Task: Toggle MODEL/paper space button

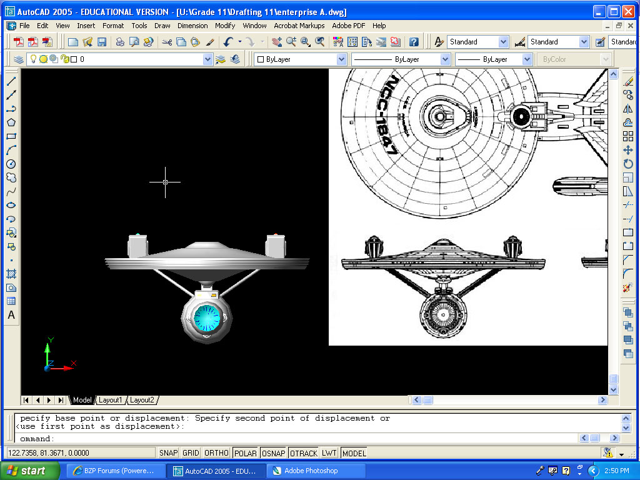Action: [x=354, y=453]
